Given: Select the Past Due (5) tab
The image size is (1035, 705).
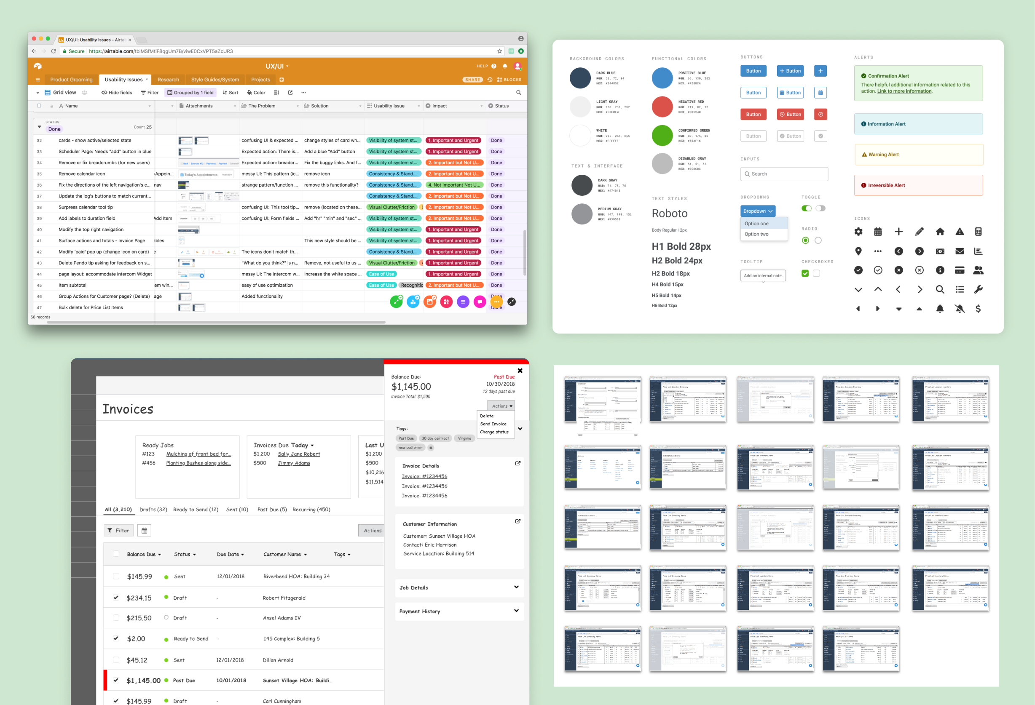Looking at the screenshot, I should [272, 509].
